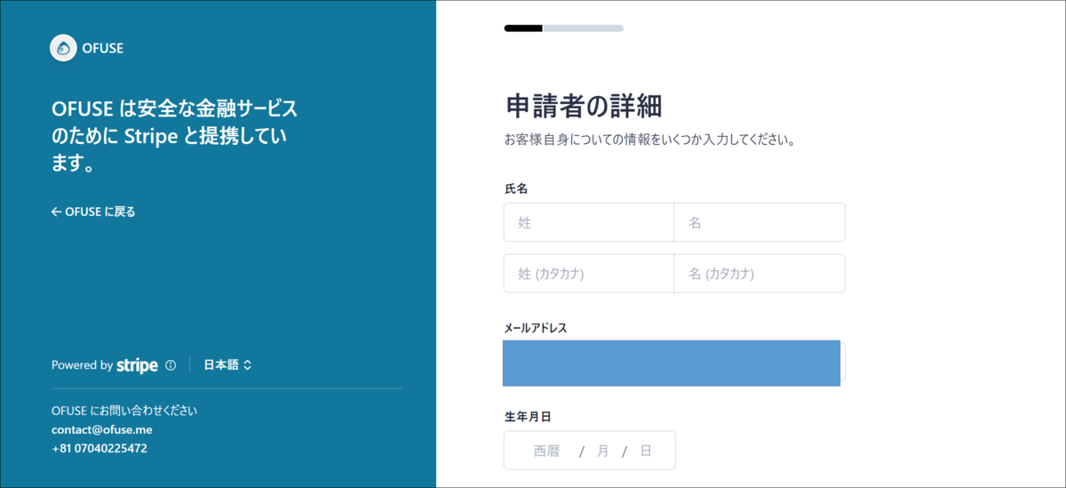Click the 申請者の詳細 heading
Screen dimensions: 1066x488
[584, 106]
